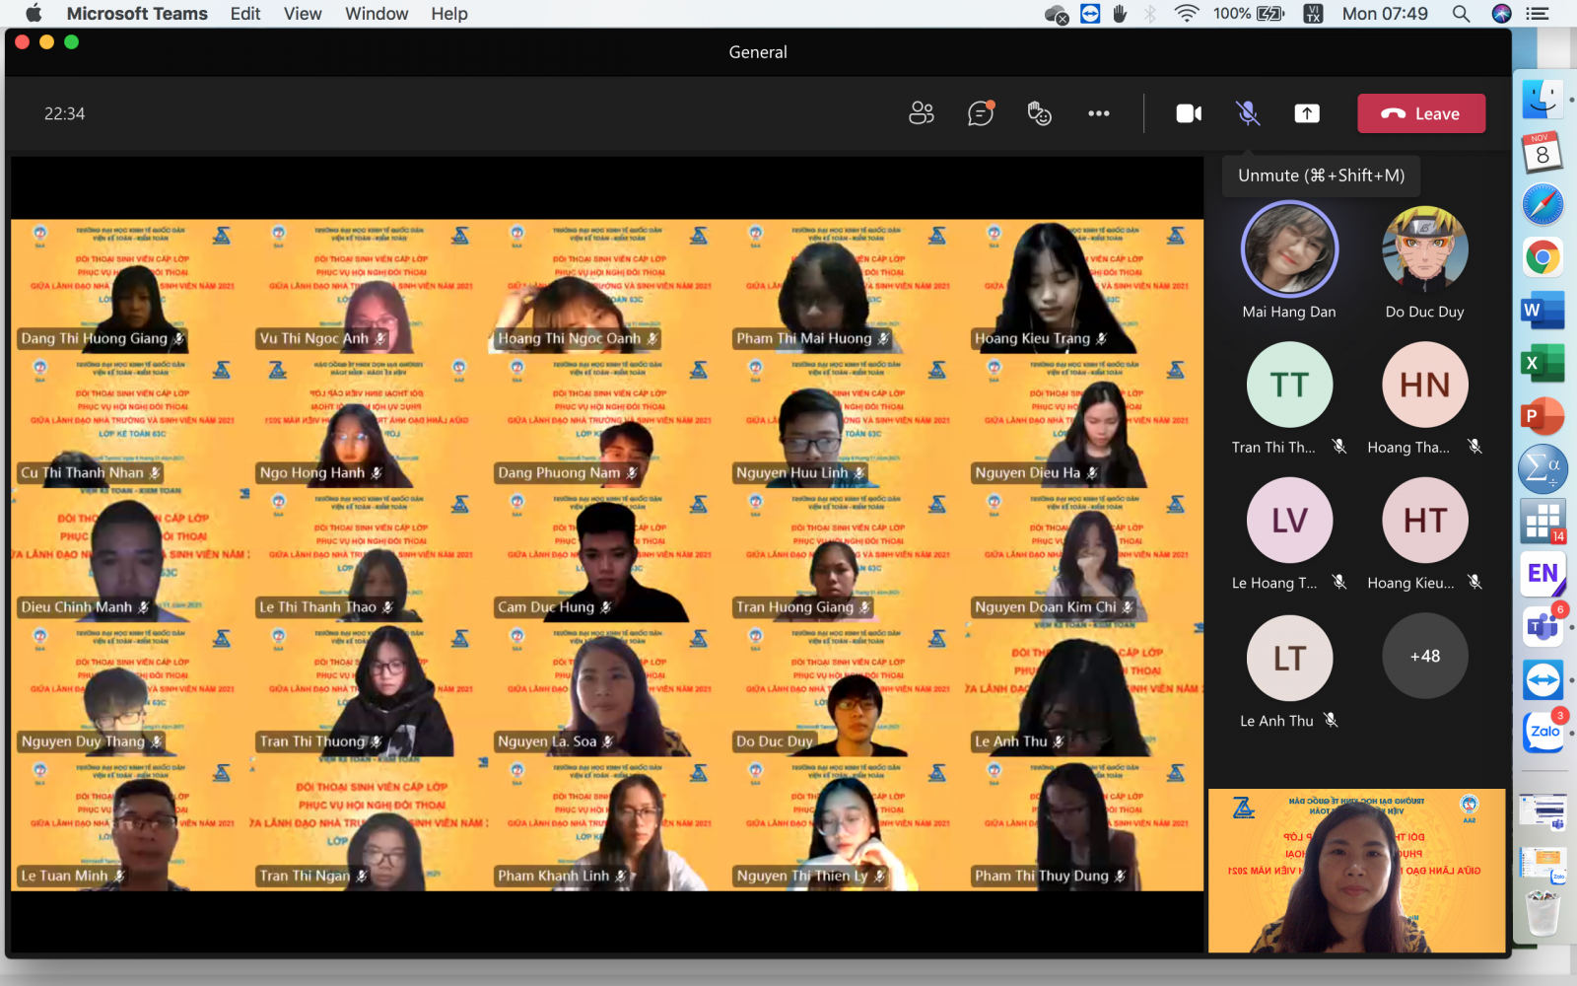Turn camera on or off

pos(1189,113)
